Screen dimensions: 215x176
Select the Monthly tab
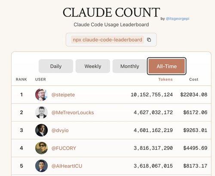pos(129,66)
